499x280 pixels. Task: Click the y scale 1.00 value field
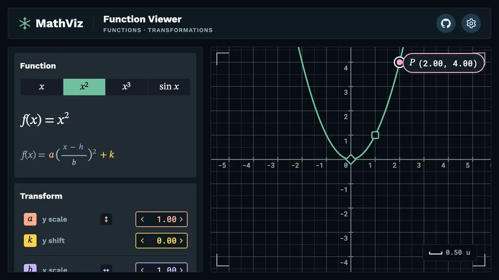click(162, 219)
